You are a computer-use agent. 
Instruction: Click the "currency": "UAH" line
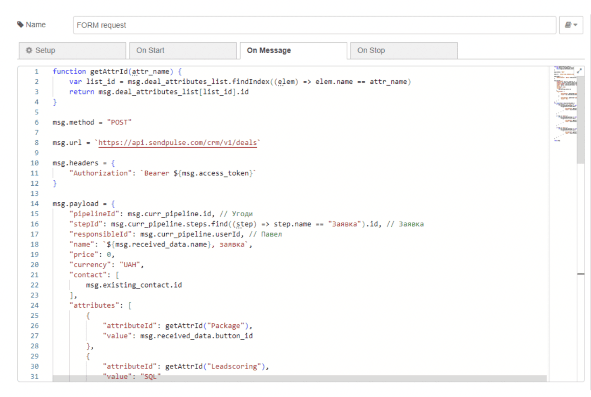[106, 265]
